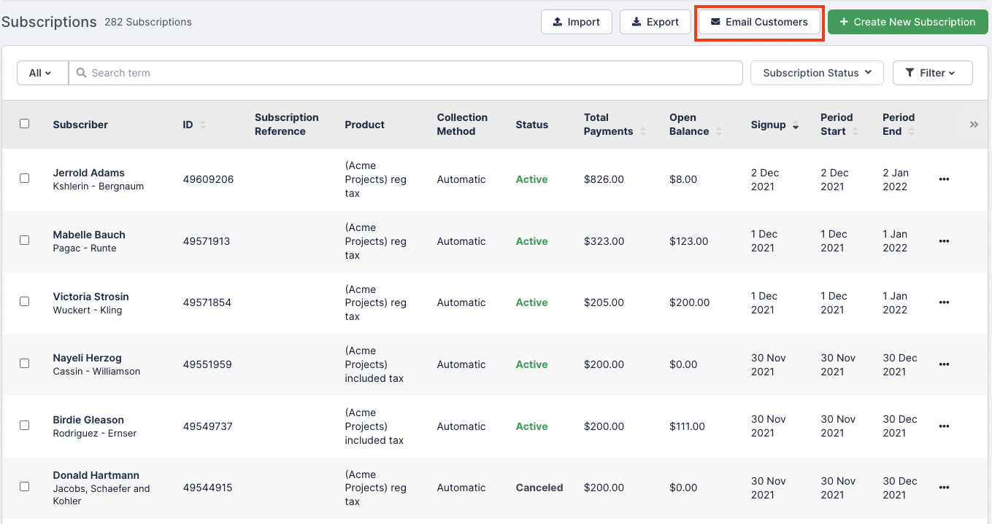Viewport: 992px width, 524px height.
Task: Sort table by ID column arrows
Action: point(202,125)
